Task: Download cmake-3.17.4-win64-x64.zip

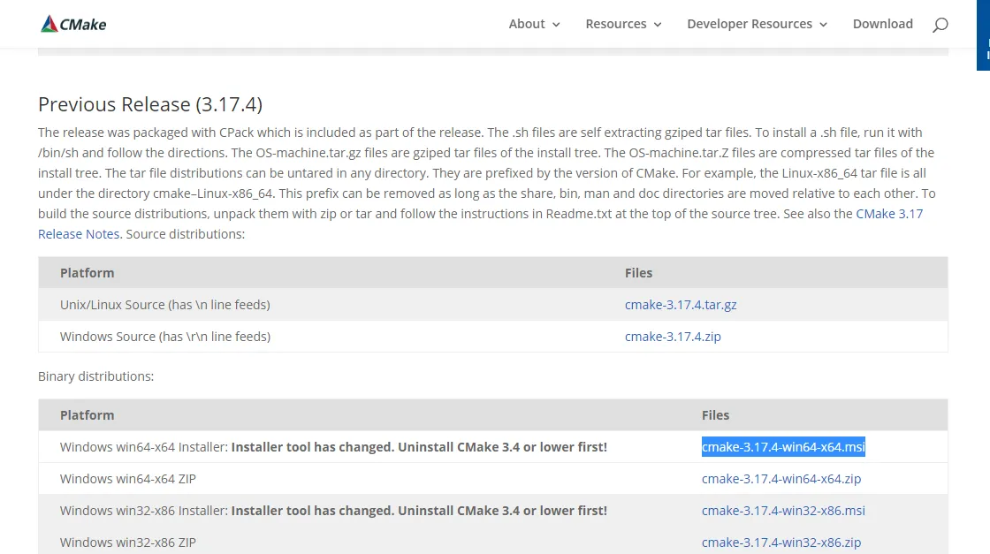Action: coord(781,479)
